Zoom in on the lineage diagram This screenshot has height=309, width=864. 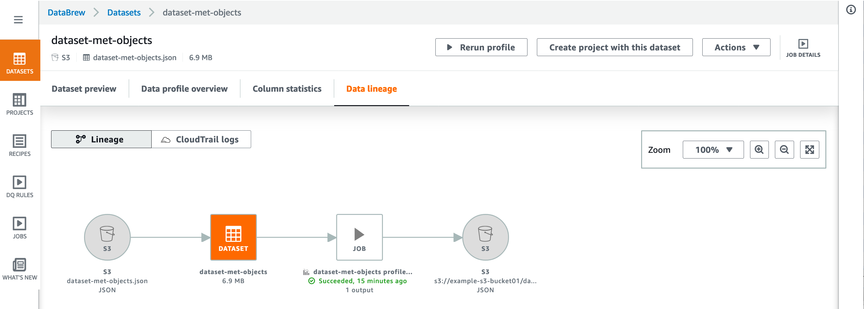pyautogui.click(x=759, y=149)
